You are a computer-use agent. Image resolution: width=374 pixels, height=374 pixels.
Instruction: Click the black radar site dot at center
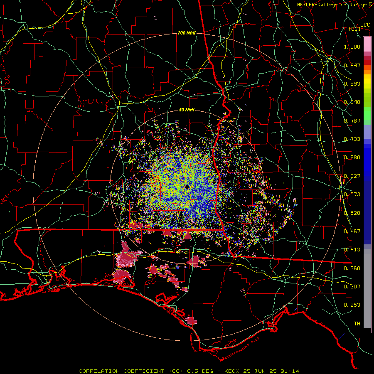click(x=187, y=187)
